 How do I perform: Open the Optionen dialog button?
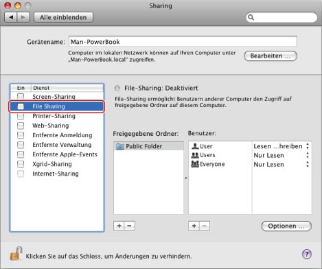pyautogui.click(x=286, y=226)
